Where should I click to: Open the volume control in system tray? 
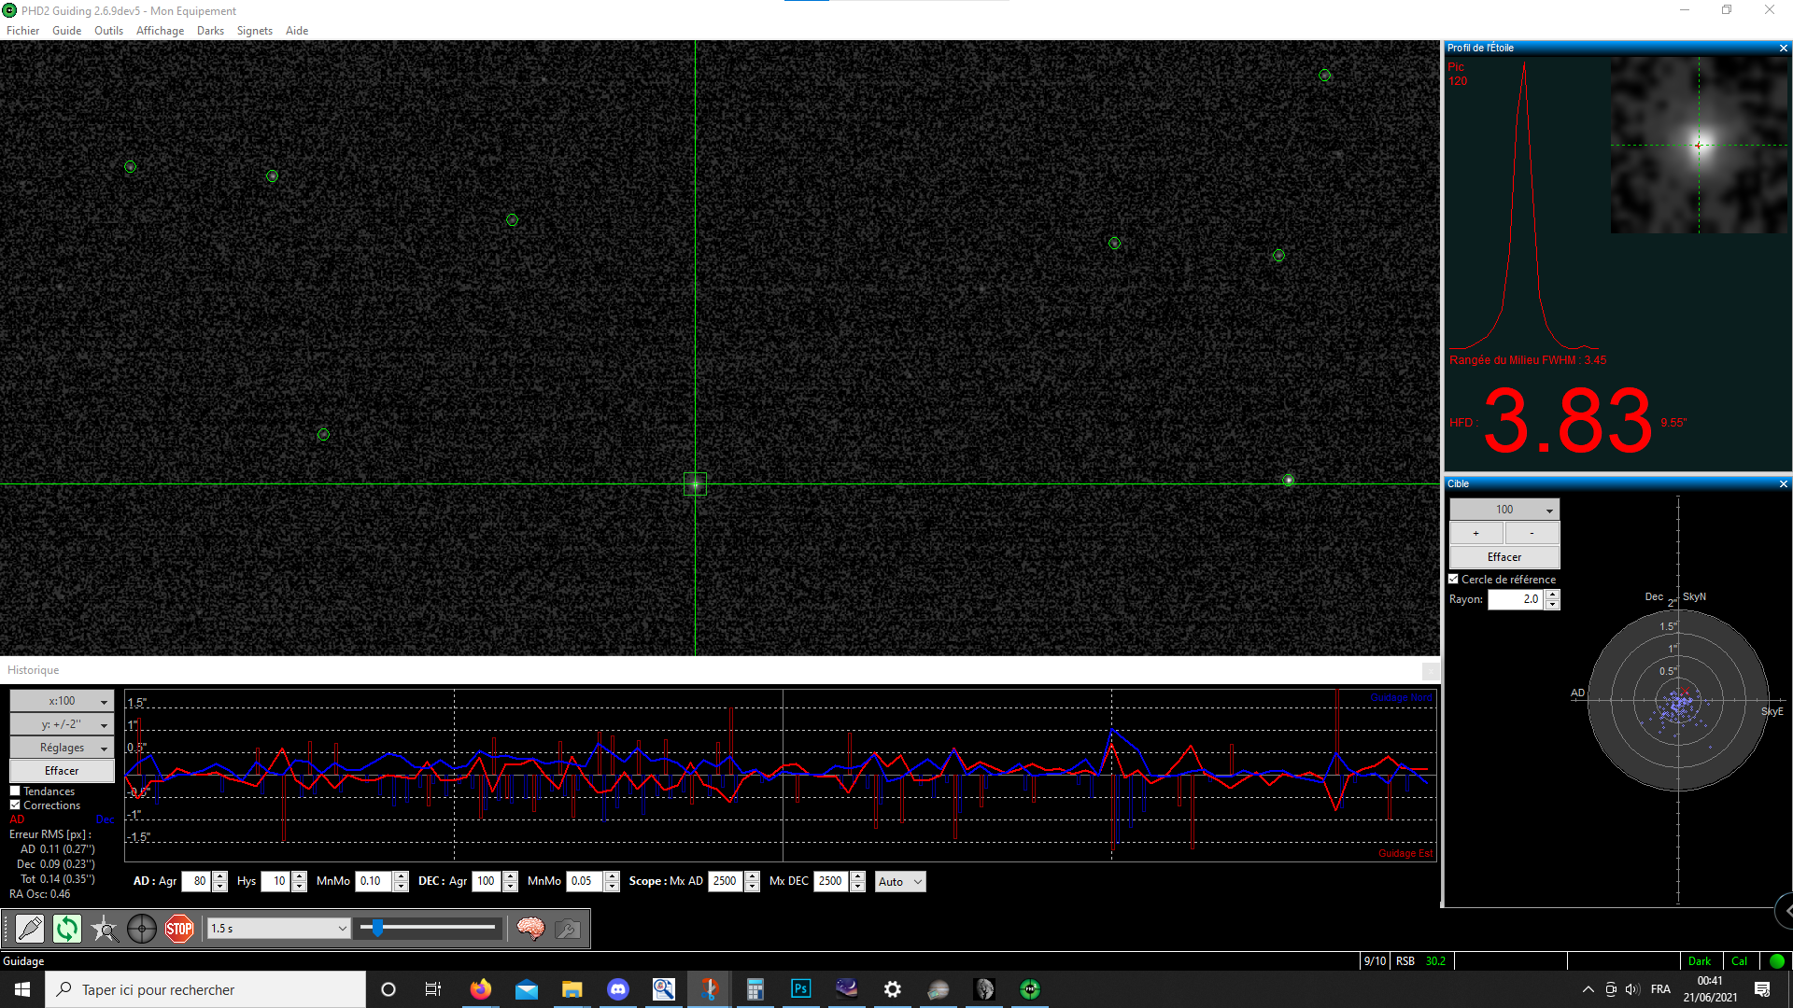click(x=1631, y=989)
